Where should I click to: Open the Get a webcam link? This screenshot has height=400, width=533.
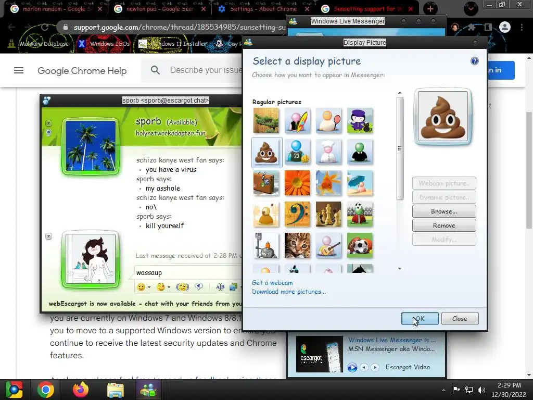point(272,283)
